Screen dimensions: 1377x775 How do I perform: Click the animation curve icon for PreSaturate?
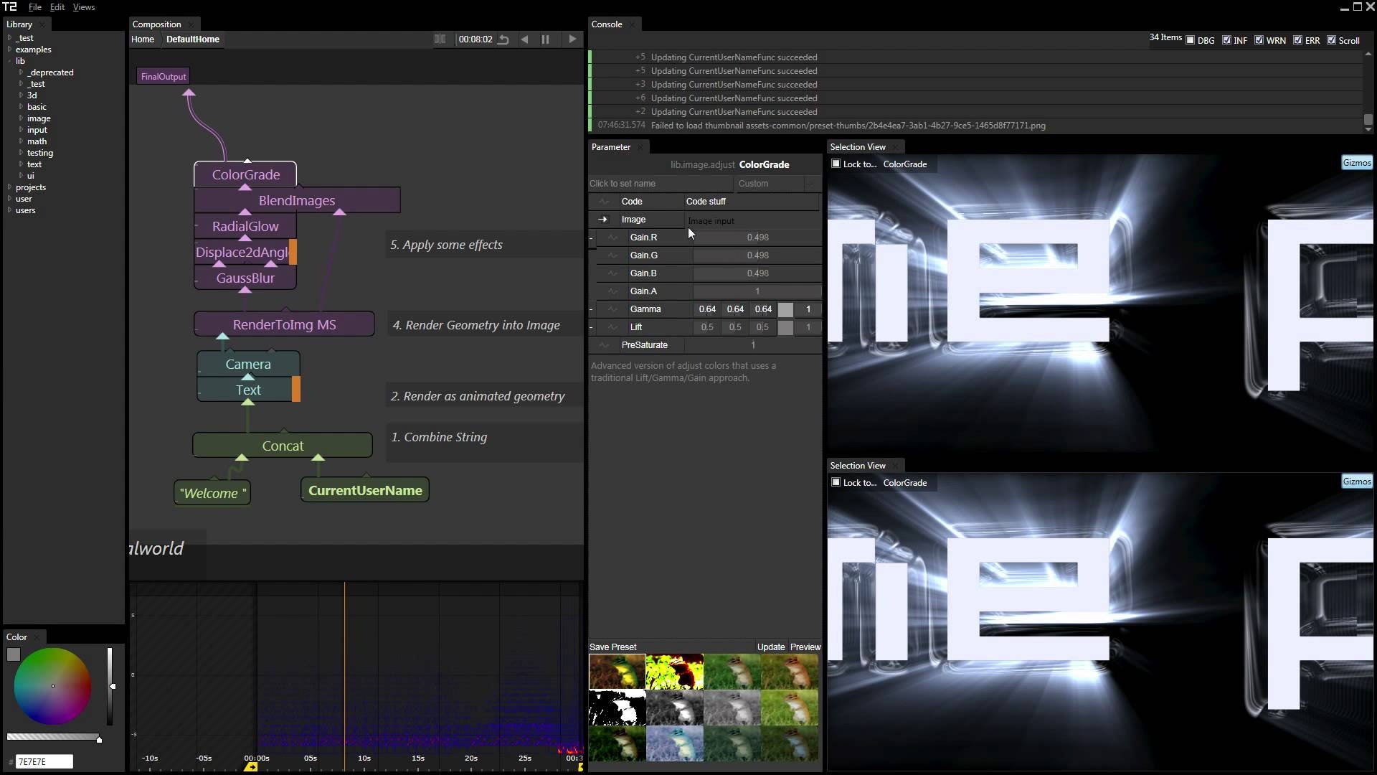tap(604, 345)
